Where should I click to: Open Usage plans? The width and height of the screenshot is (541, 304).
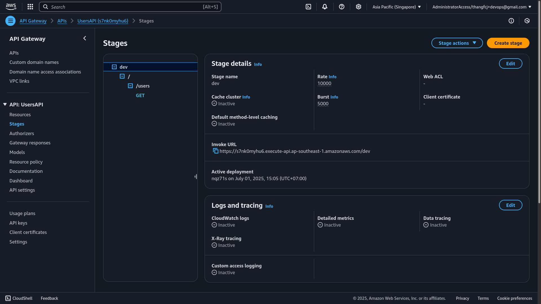pos(22,213)
